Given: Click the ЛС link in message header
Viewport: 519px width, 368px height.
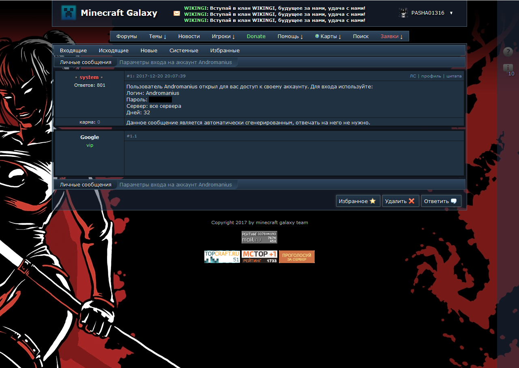Looking at the screenshot, I should coord(413,76).
